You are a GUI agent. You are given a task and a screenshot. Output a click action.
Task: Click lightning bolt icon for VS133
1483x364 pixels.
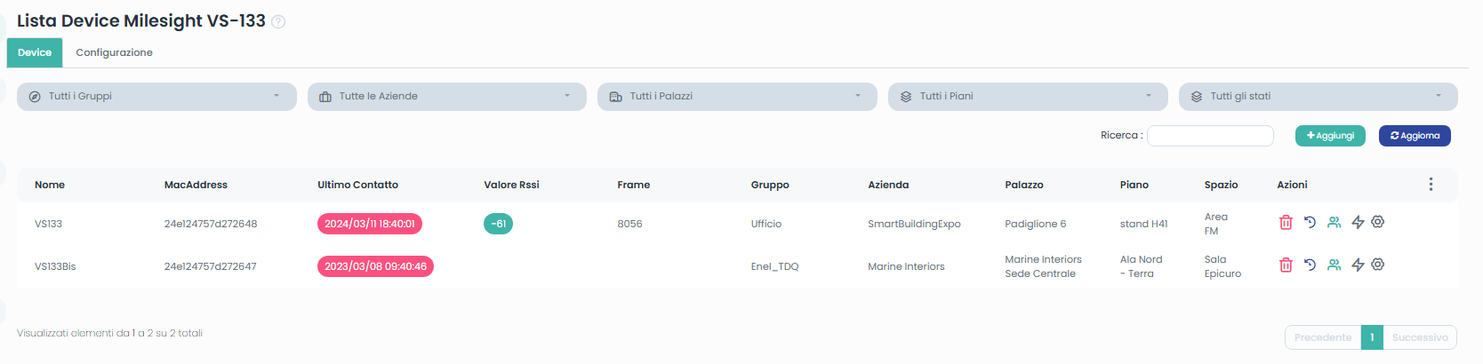click(x=1357, y=222)
